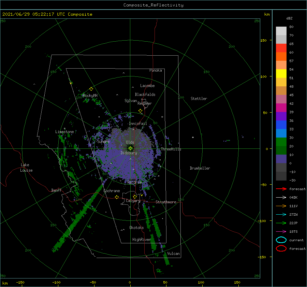Image resolution: width=307 pixels, height=287 pixels.
Task: Click the orange 111V arrow legend icon
Action: [281, 206]
